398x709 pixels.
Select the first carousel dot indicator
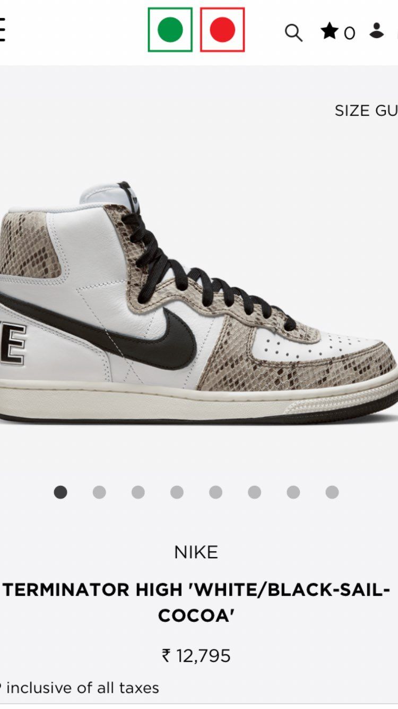pos(60,492)
